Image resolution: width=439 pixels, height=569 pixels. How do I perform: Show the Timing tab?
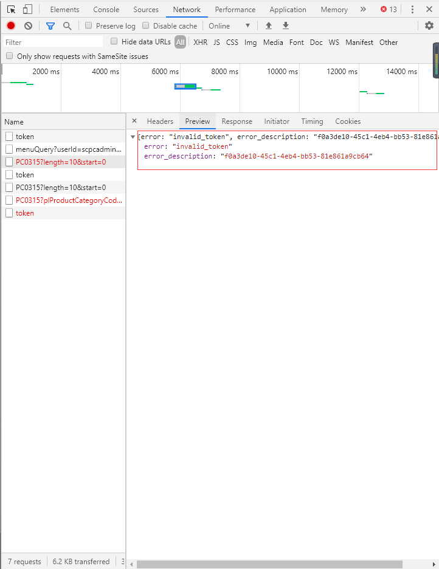pos(312,121)
